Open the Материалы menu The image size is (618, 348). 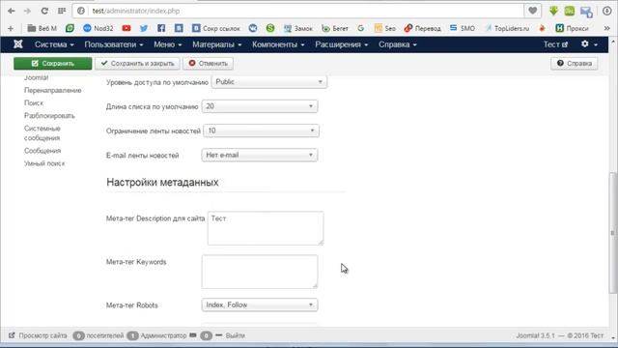point(216,44)
